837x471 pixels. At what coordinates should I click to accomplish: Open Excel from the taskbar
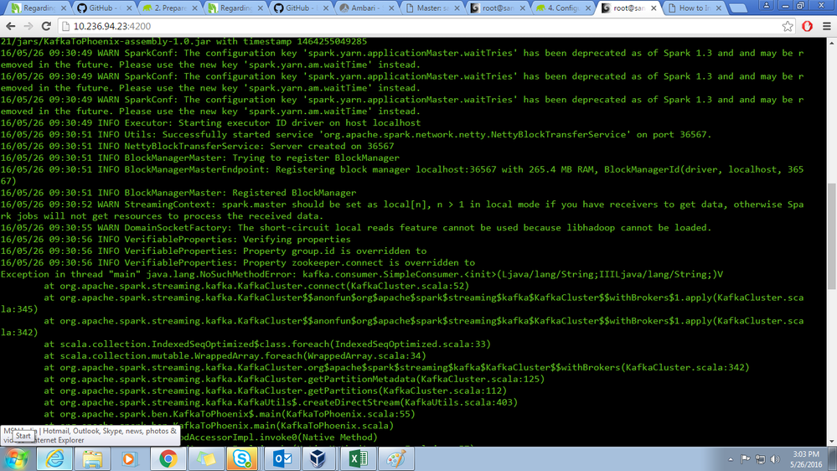tap(358, 458)
